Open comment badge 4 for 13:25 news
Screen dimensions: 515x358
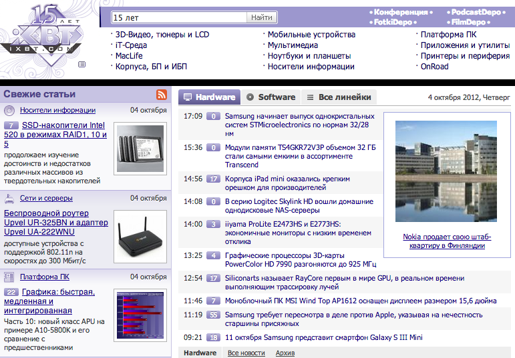[x=214, y=255]
